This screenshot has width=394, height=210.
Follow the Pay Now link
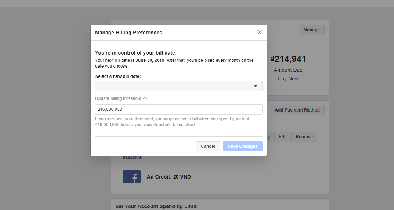point(288,79)
